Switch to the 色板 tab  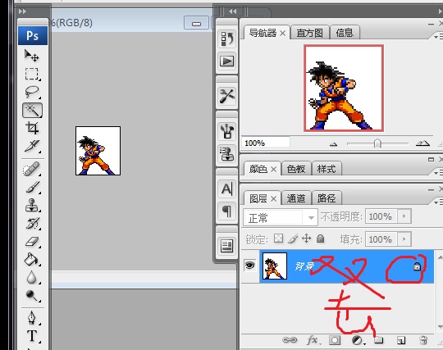(296, 169)
